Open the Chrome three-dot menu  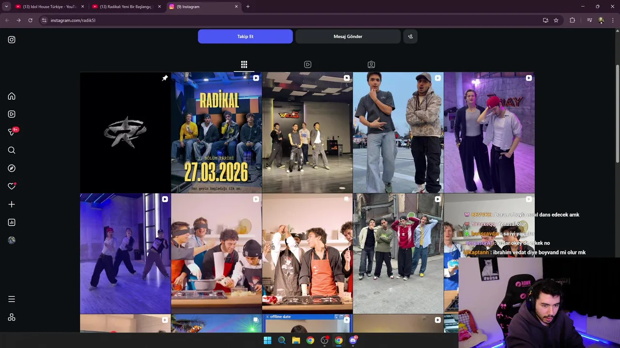pyautogui.click(x=613, y=20)
